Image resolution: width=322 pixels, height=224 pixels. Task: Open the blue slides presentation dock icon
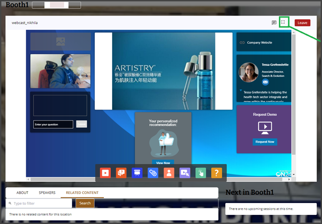pos(137,173)
